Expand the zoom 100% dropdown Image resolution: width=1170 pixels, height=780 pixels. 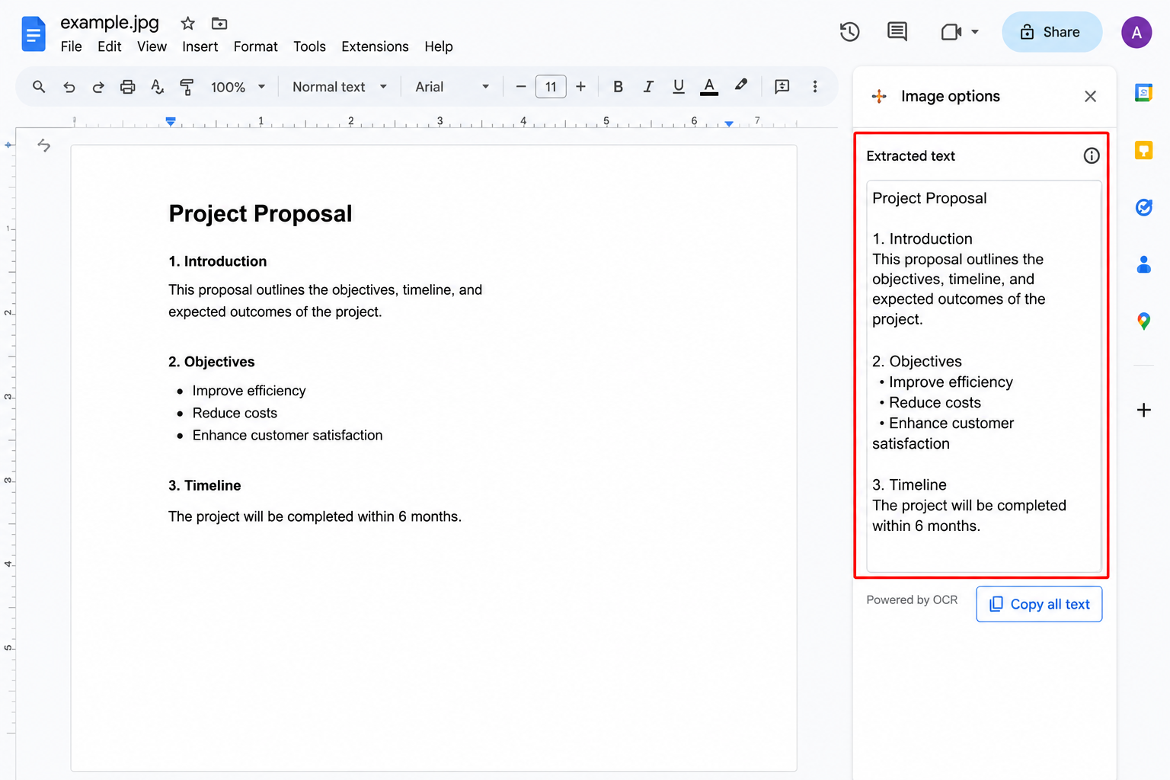click(x=238, y=87)
